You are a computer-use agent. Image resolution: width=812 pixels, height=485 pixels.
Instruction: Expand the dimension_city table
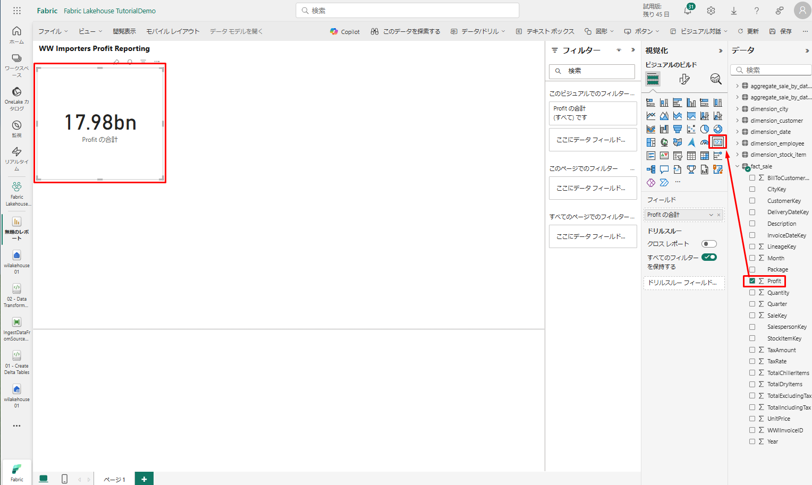pos(738,109)
